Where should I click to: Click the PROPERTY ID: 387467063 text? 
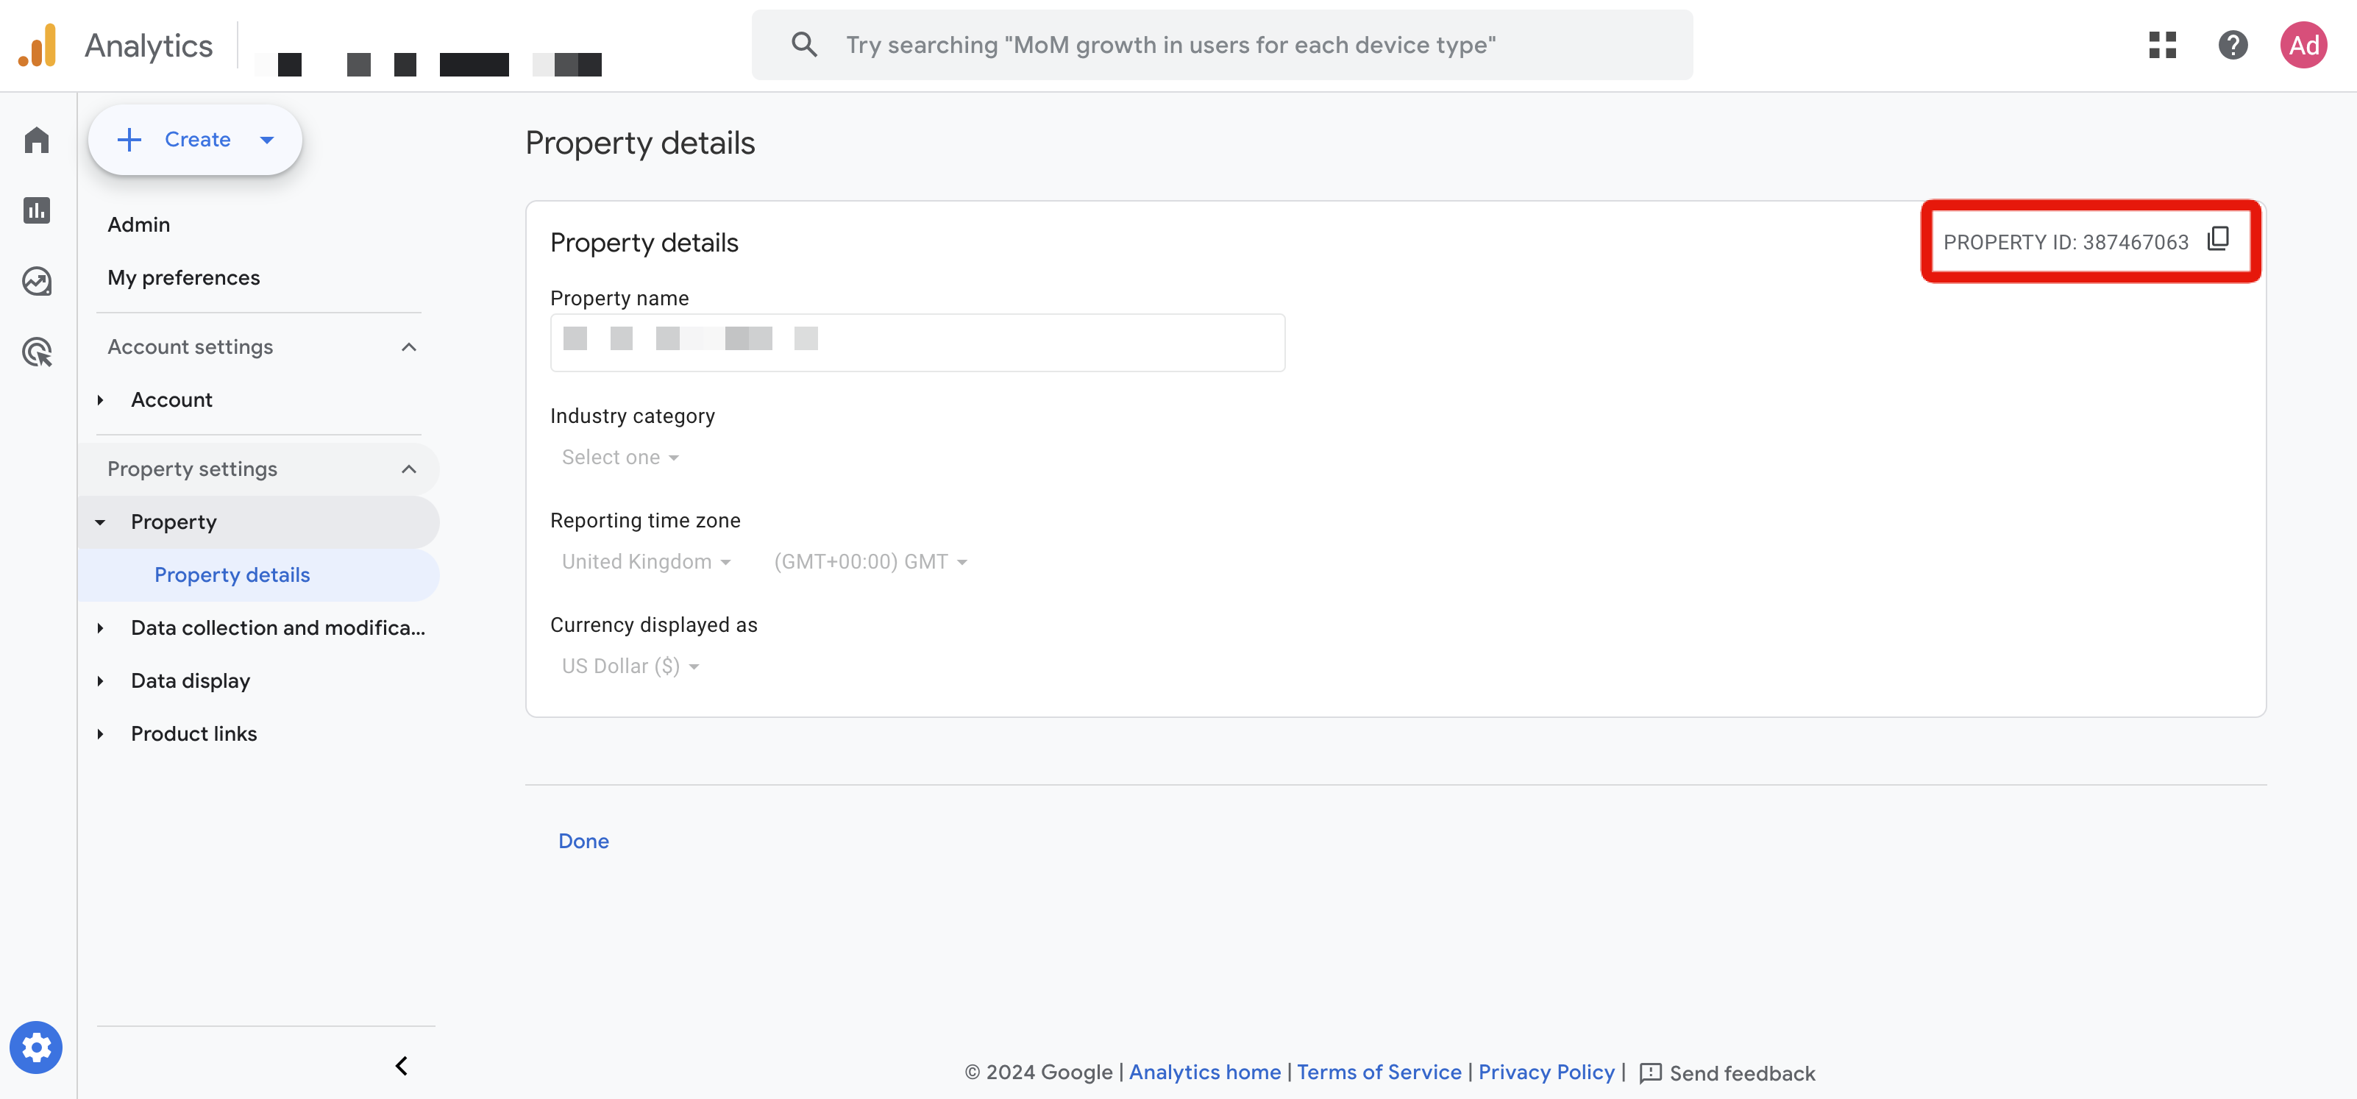[x=2066, y=241]
